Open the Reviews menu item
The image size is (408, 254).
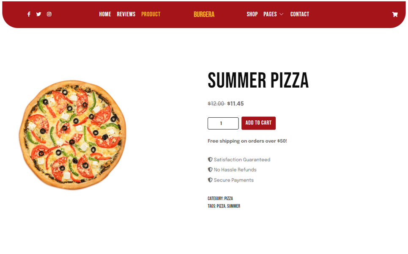pos(126,14)
